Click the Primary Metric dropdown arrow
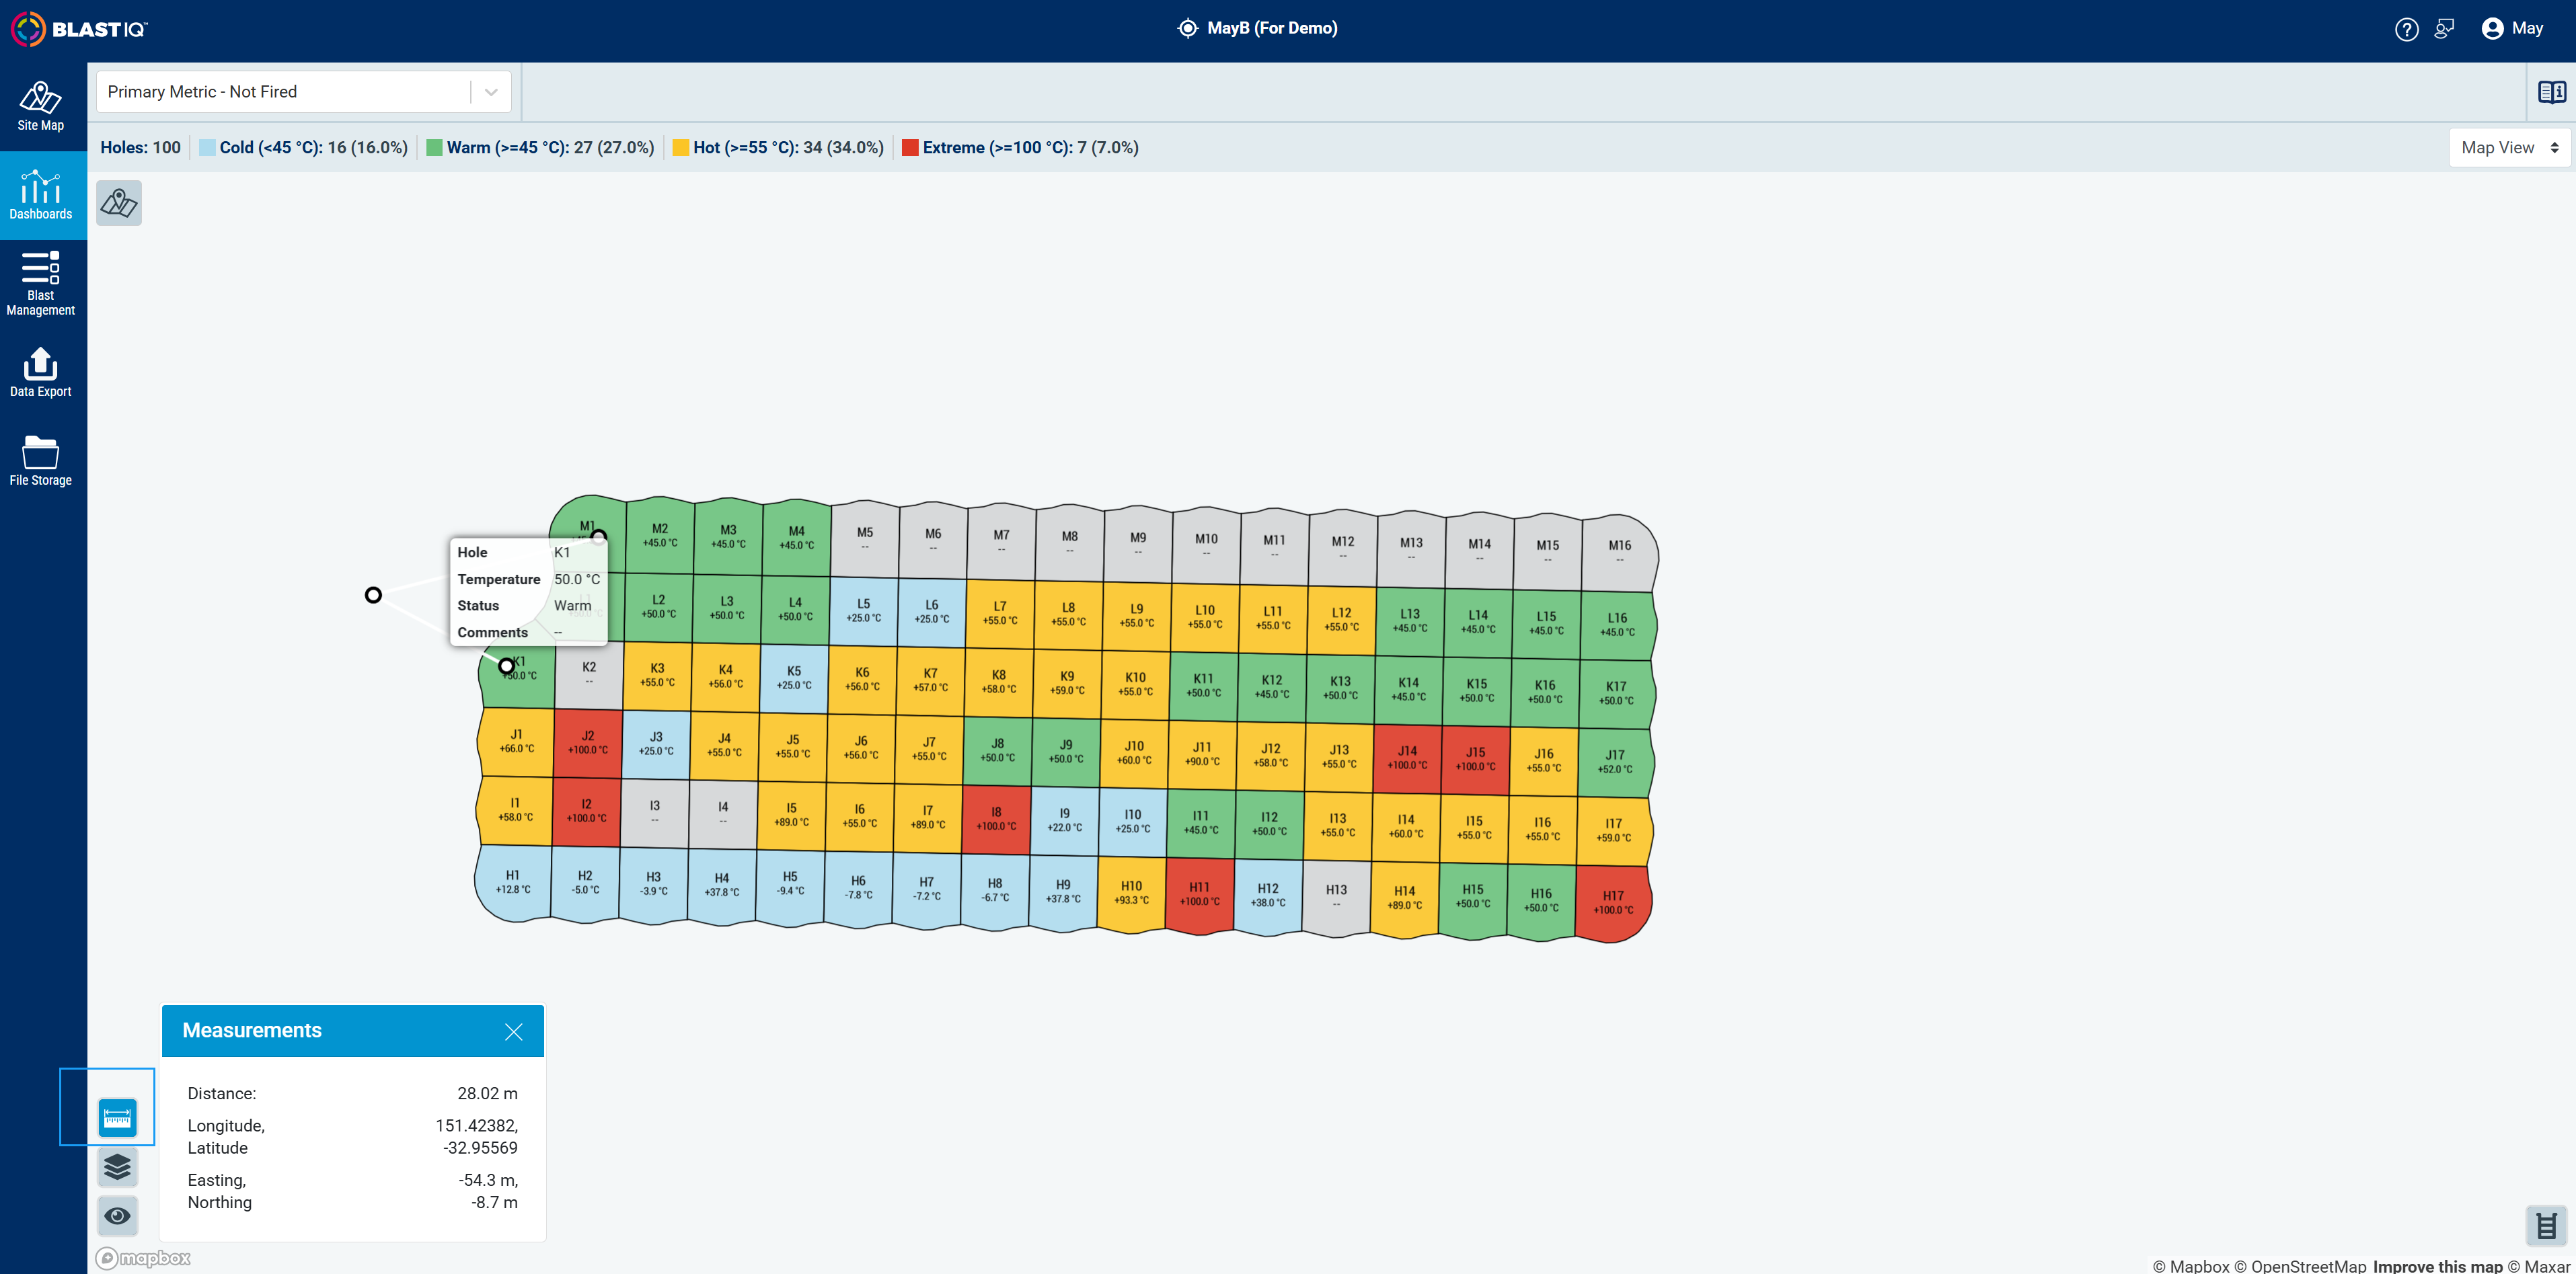Image resolution: width=2576 pixels, height=1274 pixels. tap(491, 92)
